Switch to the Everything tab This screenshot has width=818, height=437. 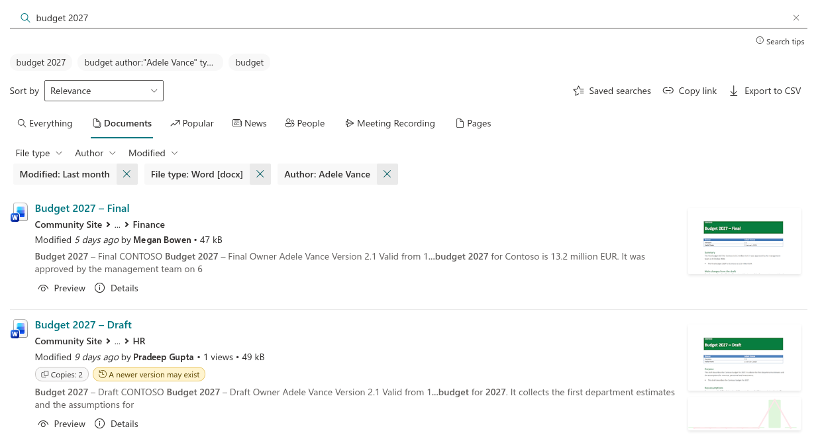(x=44, y=123)
